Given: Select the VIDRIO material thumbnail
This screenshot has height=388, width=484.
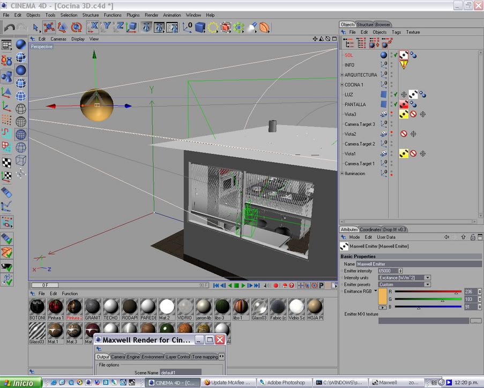Looking at the screenshot, I should pyautogui.click(x=185, y=309).
